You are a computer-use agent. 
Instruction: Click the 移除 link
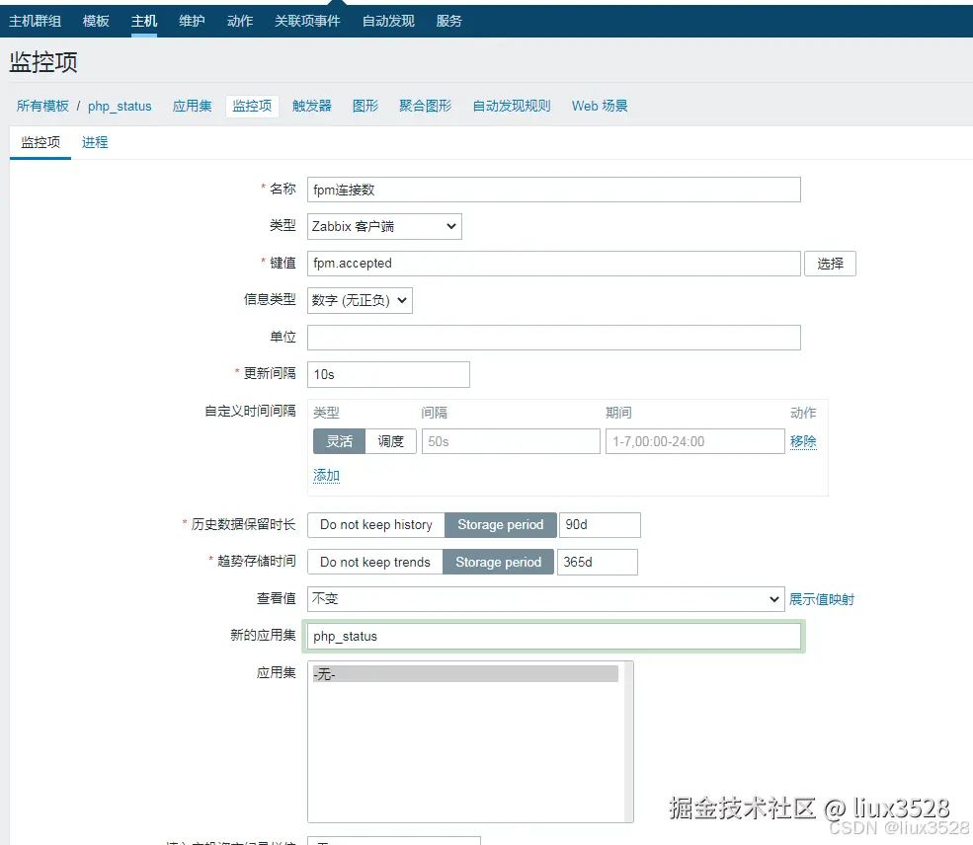click(803, 441)
